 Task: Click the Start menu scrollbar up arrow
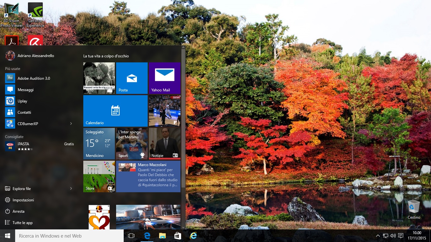click(x=183, y=48)
